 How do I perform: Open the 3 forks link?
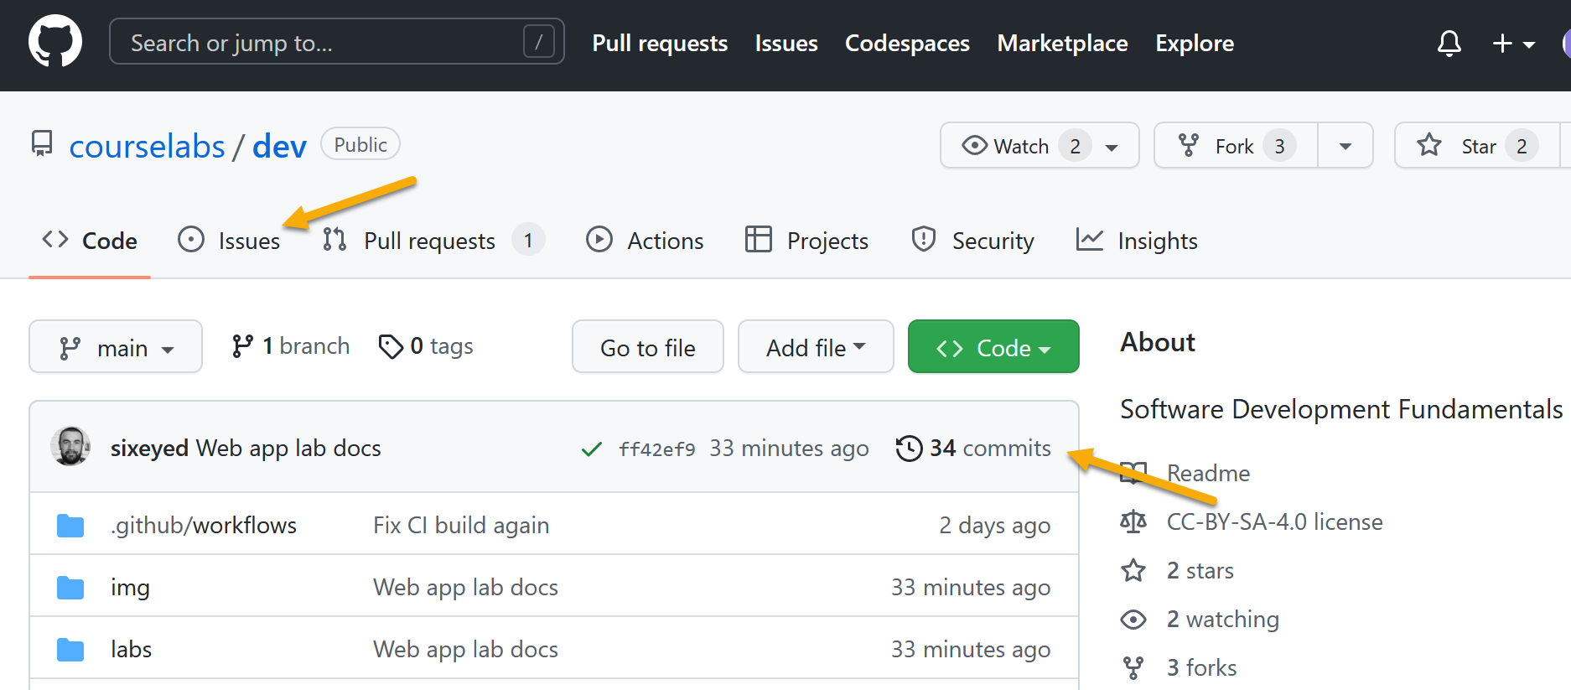point(1201,667)
